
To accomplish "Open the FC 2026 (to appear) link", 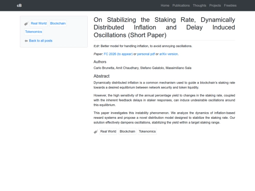I will [118, 54].
